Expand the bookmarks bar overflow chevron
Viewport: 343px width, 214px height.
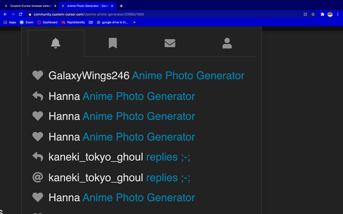[134, 22]
